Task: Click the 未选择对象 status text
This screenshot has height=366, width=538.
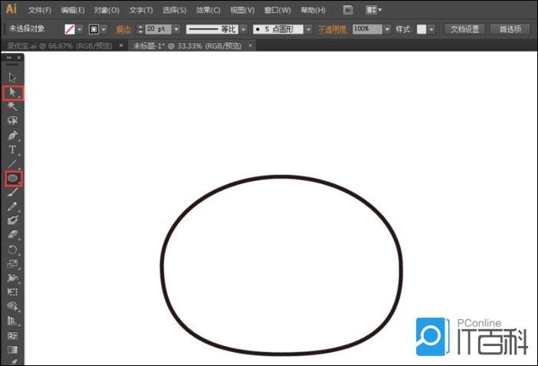Action: [x=27, y=29]
